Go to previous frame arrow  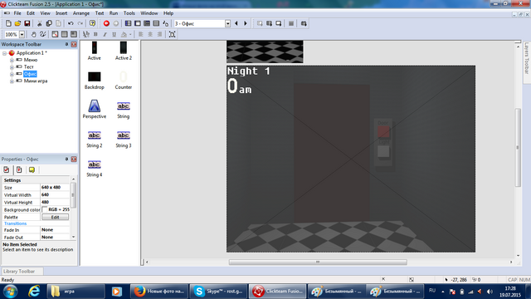[x=236, y=23]
